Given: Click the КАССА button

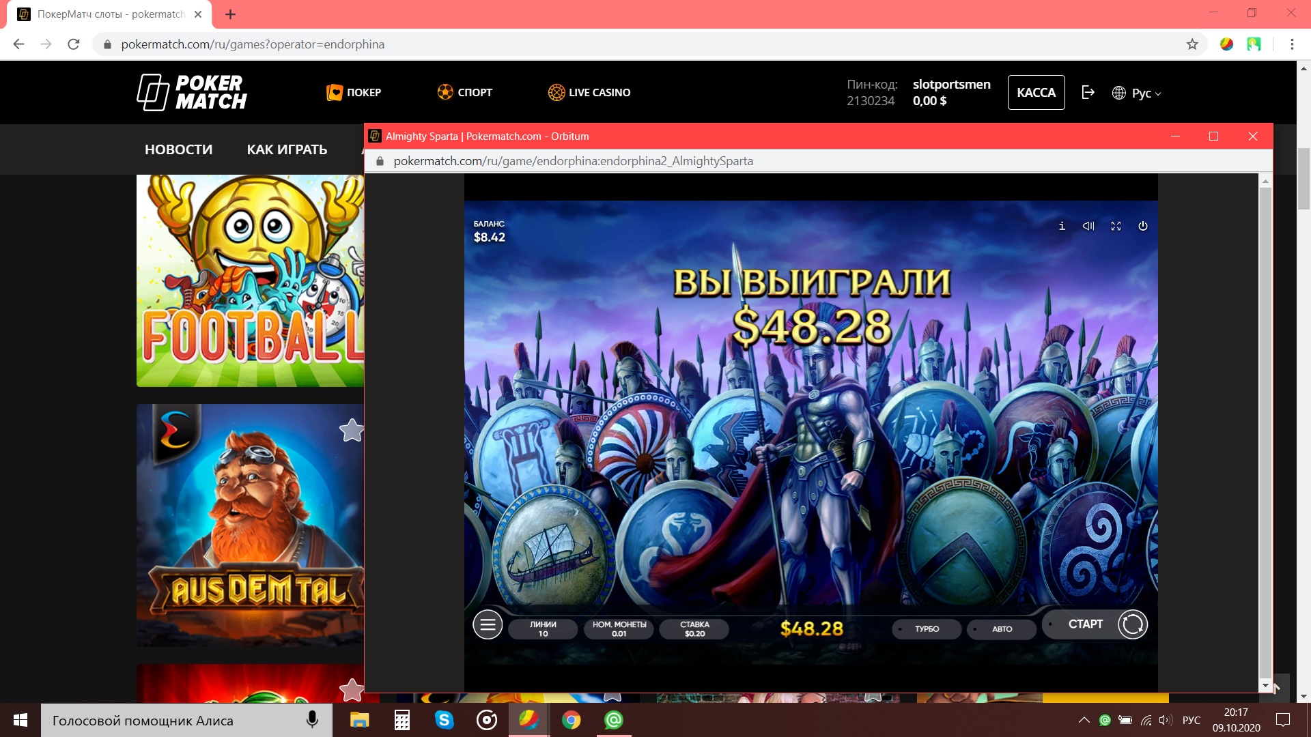Looking at the screenshot, I should tap(1036, 92).
